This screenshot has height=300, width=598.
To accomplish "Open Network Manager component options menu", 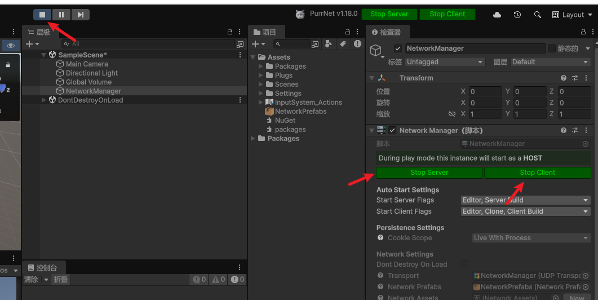I will [586, 130].
